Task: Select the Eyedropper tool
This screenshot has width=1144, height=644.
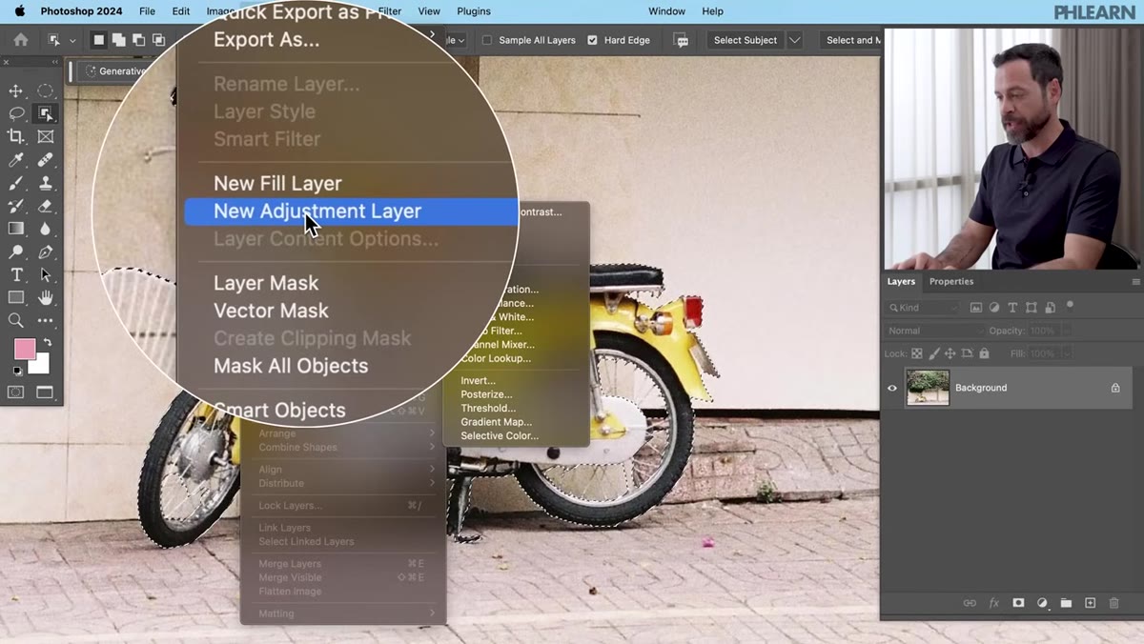Action: tap(16, 160)
